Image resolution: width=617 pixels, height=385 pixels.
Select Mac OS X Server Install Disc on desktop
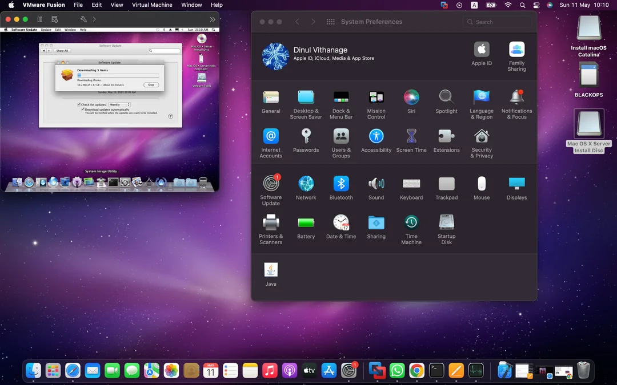(x=588, y=131)
